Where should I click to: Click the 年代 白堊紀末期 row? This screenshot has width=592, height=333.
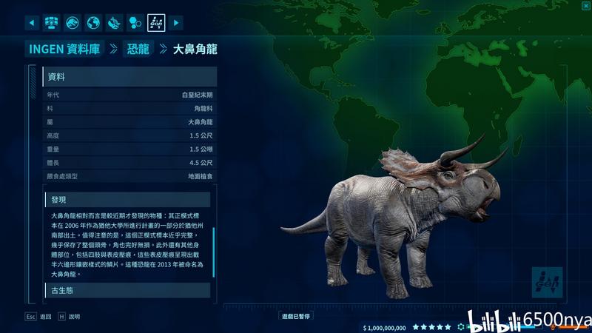point(130,95)
